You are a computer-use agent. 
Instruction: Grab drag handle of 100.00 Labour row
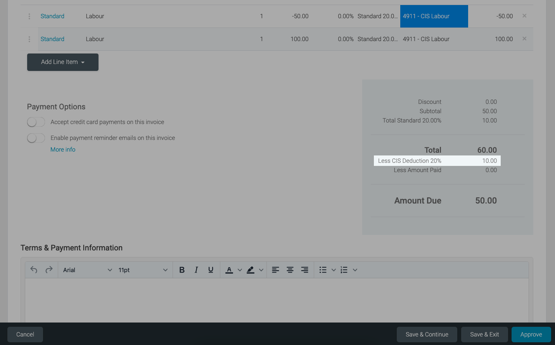[29, 39]
